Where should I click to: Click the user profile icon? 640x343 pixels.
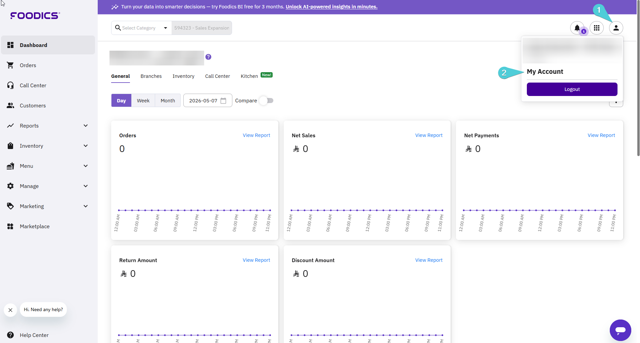[616, 28]
